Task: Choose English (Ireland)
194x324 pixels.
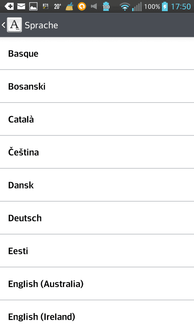Action: click(97, 312)
